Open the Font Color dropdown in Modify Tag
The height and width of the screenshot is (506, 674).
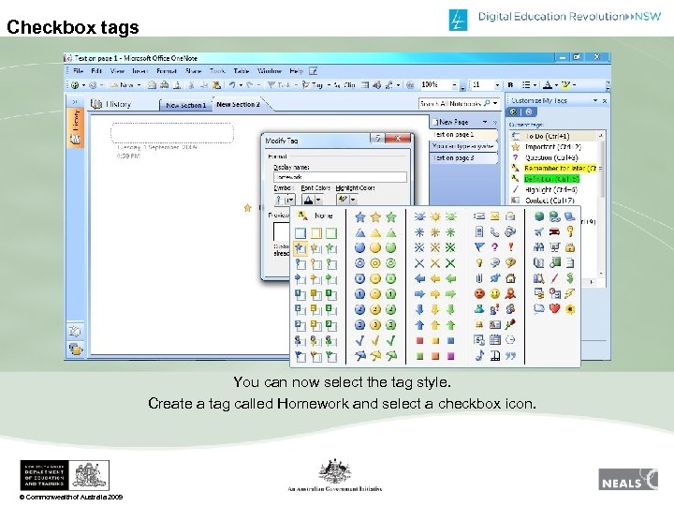(x=318, y=200)
